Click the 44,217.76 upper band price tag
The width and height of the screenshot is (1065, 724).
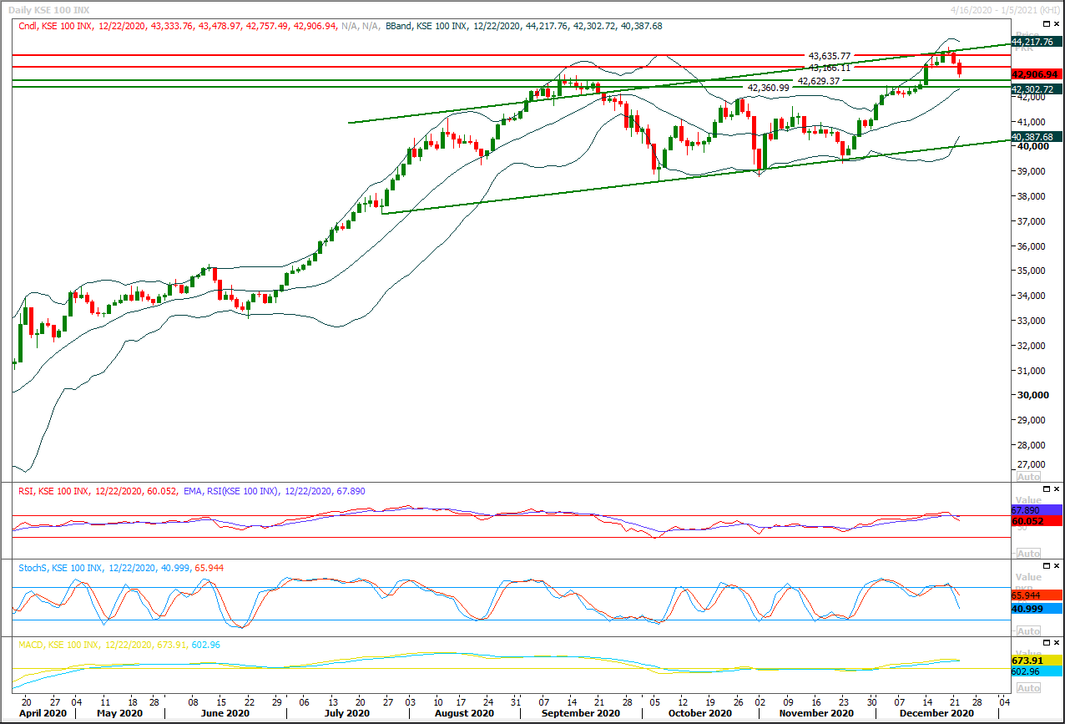1035,41
